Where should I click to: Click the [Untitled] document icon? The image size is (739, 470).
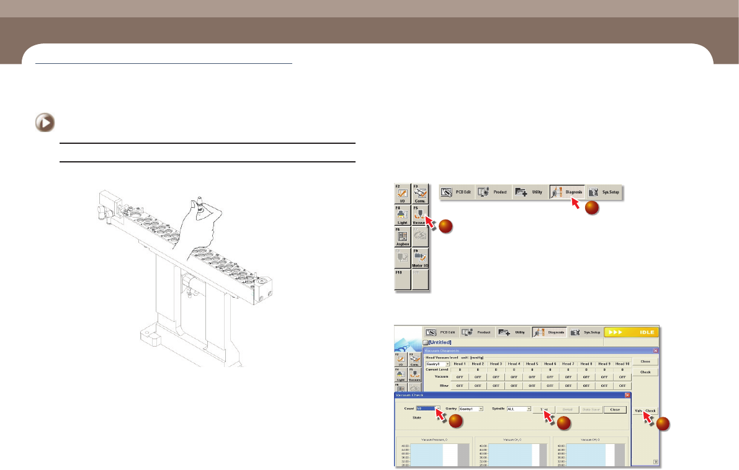(425, 342)
